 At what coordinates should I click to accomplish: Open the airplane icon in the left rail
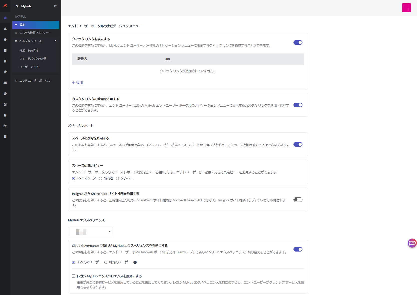(5, 126)
